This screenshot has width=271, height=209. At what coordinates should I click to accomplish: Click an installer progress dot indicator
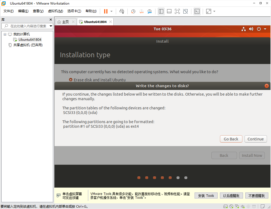click(x=162, y=178)
